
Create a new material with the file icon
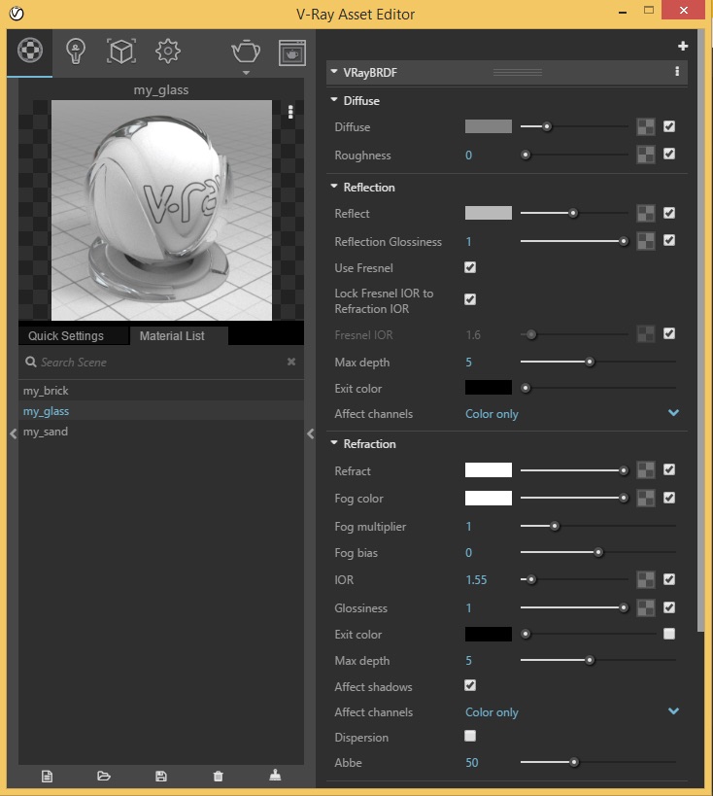[47, 777]
